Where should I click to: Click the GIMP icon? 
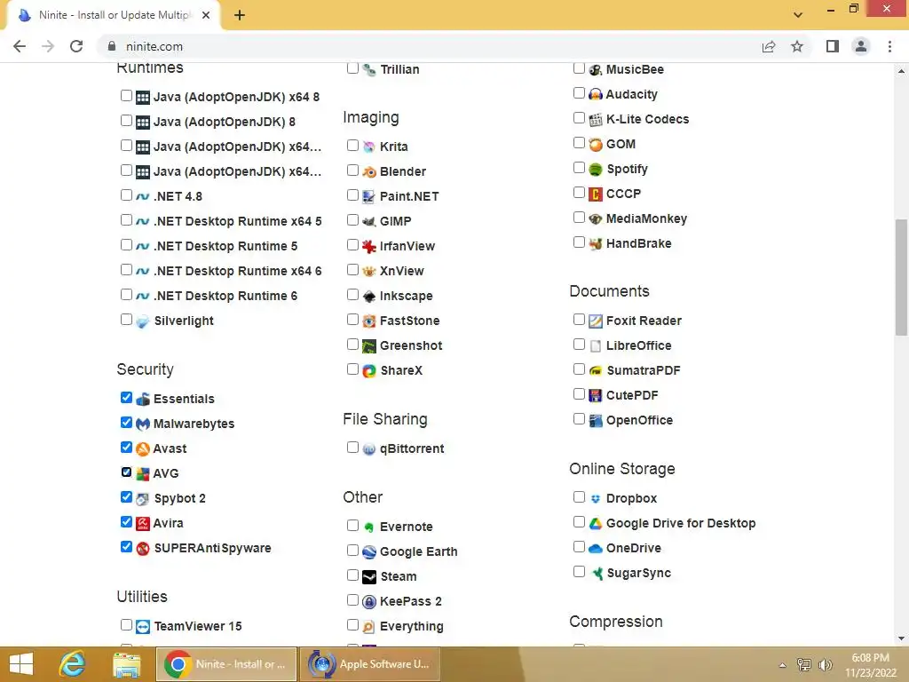click(x=369, y=221)
